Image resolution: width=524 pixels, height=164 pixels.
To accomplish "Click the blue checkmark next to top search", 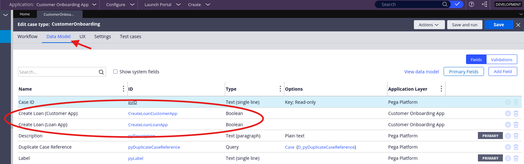I will pos(457,4).
